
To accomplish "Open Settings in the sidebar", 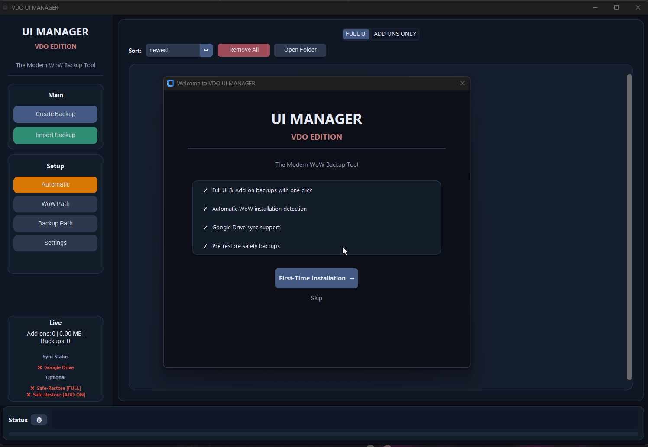I will [55, 243].
